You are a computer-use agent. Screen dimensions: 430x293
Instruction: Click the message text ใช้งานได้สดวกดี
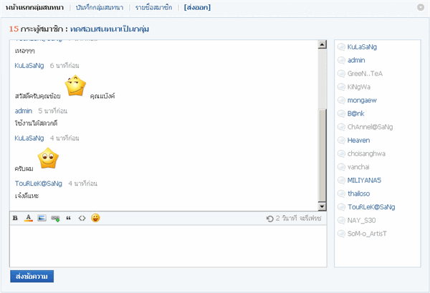pos(37,123)
